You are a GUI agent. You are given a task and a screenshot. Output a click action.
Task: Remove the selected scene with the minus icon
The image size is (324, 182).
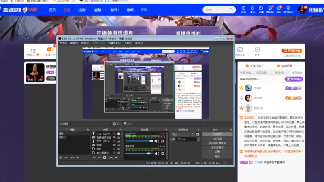[66, 157]
